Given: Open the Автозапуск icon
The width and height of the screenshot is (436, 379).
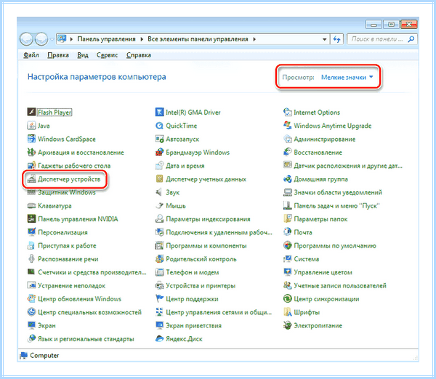Looking at the screenshot, I should point(159,139).
